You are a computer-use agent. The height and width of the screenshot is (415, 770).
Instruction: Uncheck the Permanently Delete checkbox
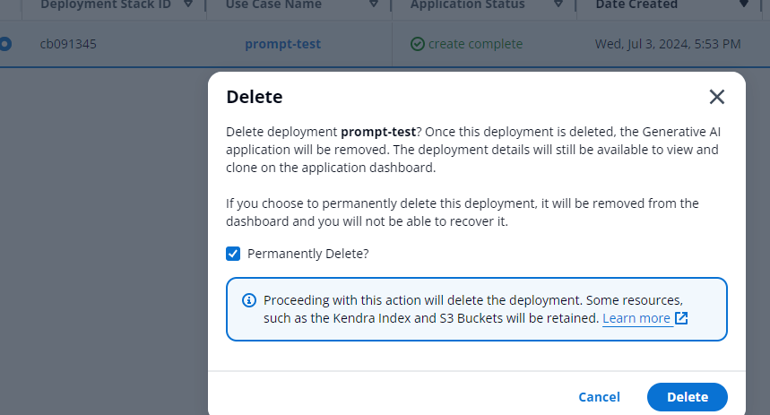coord(233,254)
